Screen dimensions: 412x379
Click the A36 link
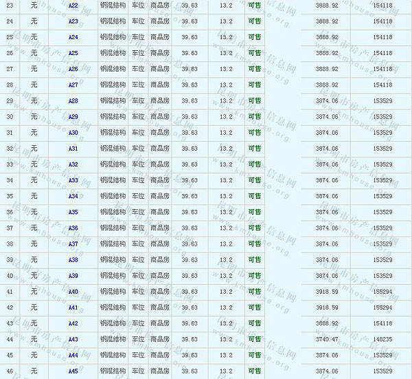pyautogui.click(x=73, y=228)
